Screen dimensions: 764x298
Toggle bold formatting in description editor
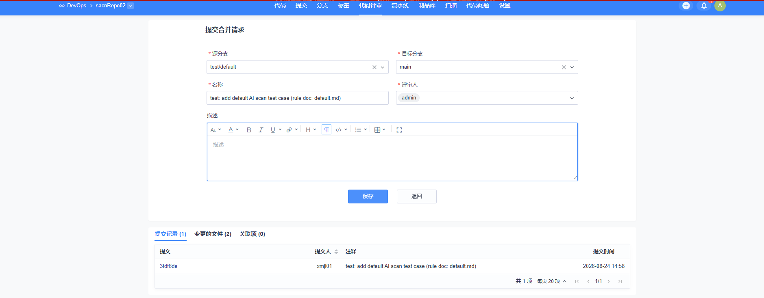249,130
